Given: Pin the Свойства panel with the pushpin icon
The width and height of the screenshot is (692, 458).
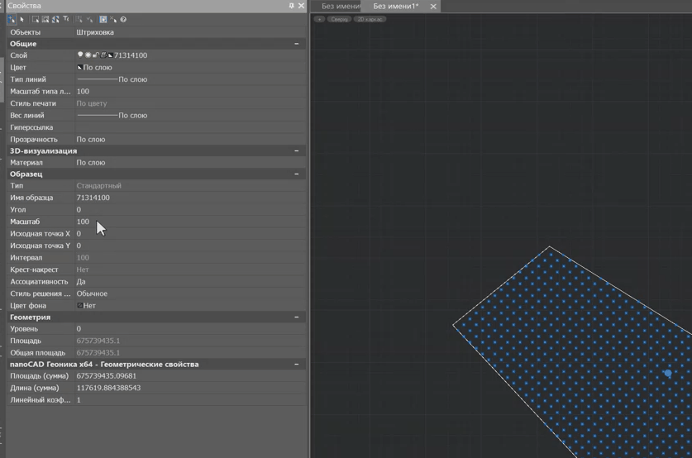Looking at the screenshot, I should coord(291,6).
